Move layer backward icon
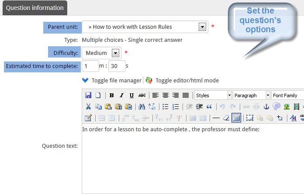 [x=270, y=118]
